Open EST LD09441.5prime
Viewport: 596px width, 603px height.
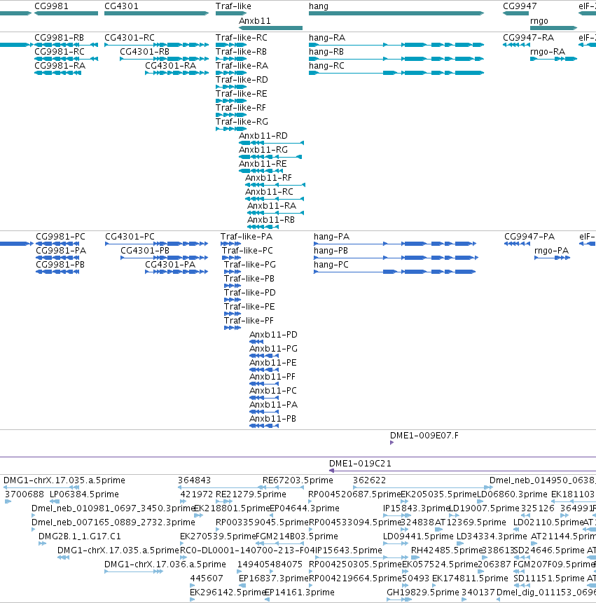point(418,536)
